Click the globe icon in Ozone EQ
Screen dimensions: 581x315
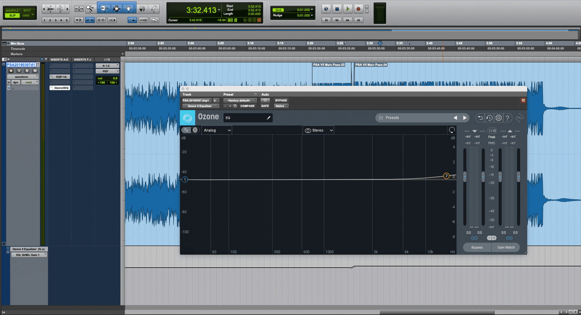point(195,130)
